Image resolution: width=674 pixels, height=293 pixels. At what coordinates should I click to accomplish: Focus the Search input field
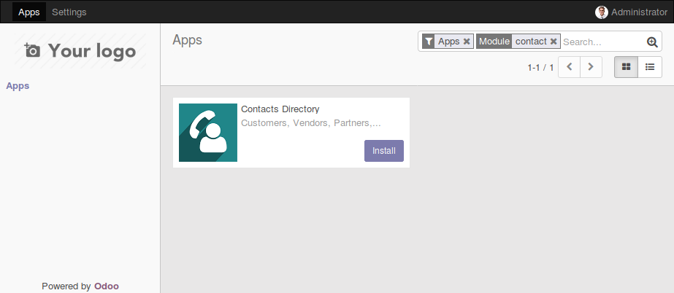603,42
